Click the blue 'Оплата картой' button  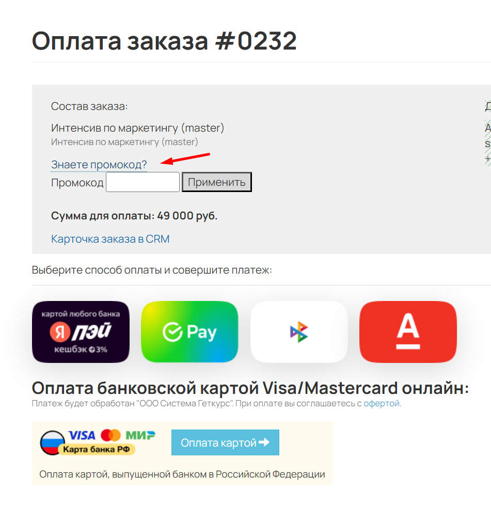225,442
